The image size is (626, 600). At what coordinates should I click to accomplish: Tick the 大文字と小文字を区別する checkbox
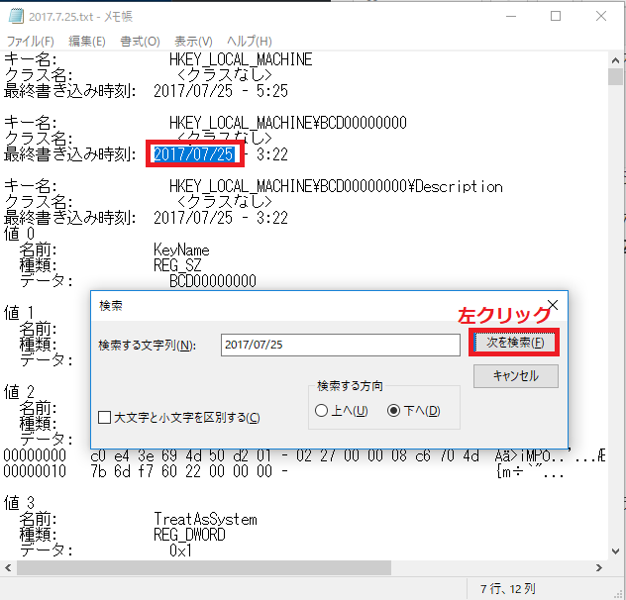tap(104, 418)
